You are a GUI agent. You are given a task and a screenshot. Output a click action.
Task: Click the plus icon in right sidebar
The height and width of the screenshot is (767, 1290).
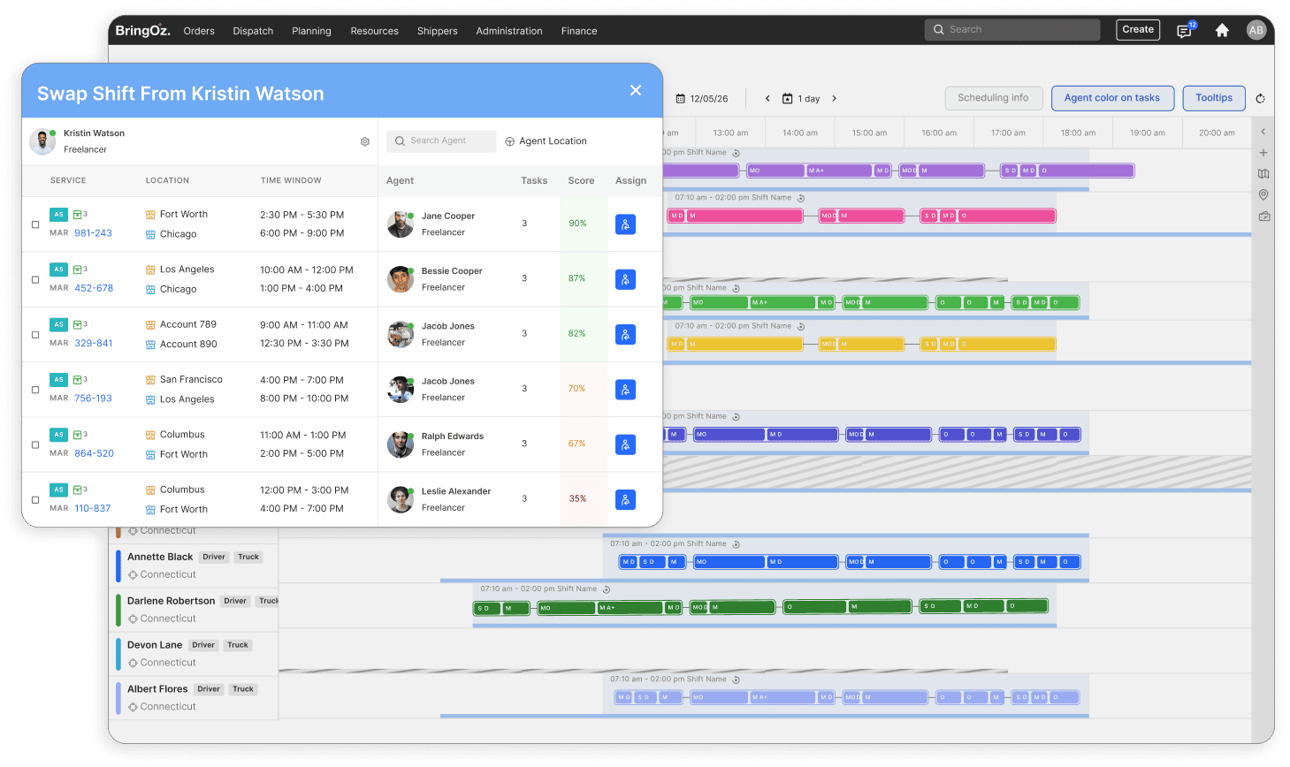point(1263,153)
